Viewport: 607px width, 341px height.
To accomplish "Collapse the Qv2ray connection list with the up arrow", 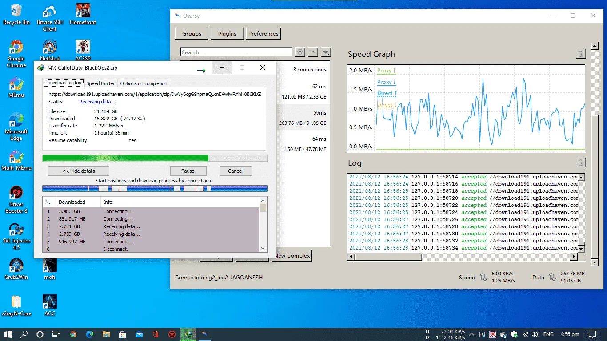I will 313,52.
